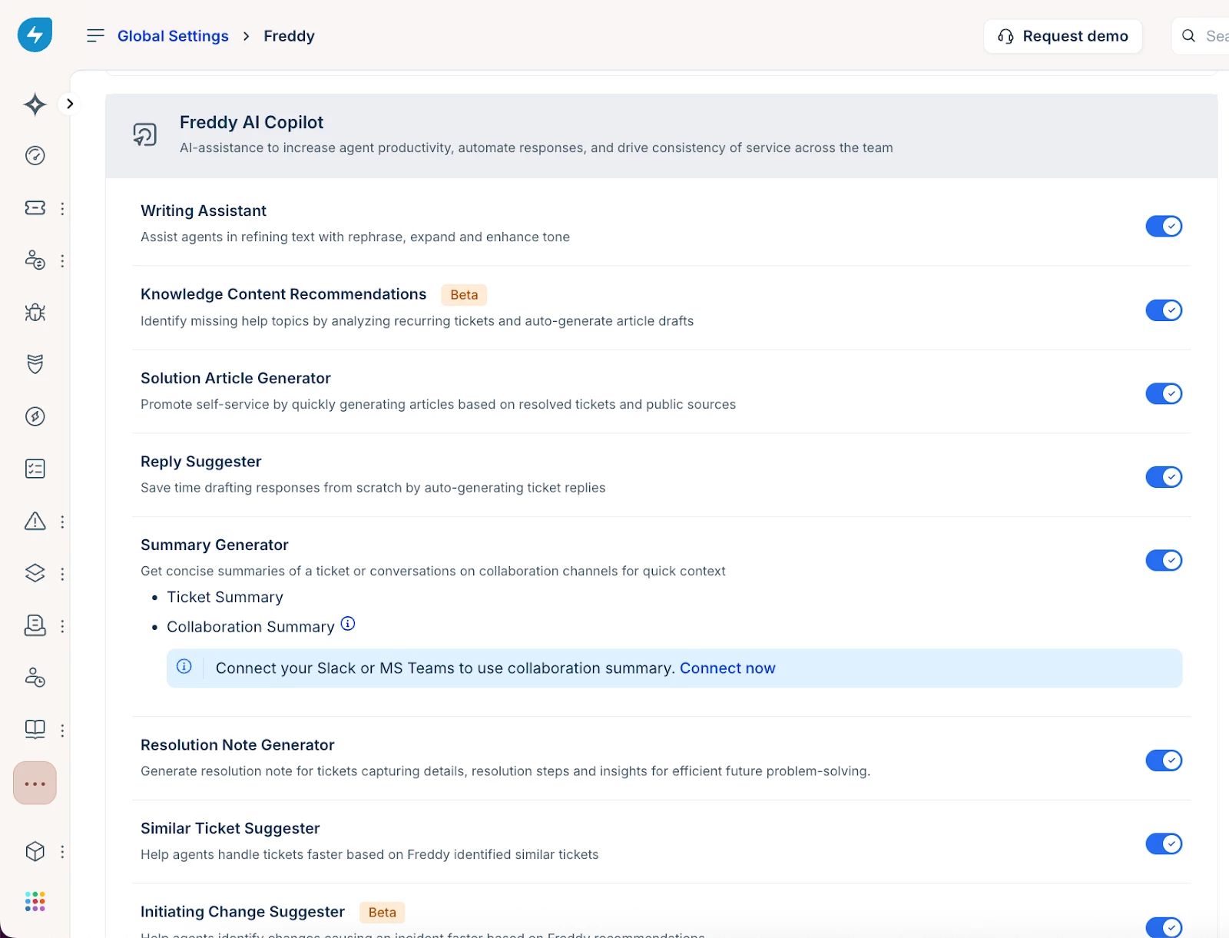This screenshot has height=938, width=1229.
Task: Click the Freddy AI Copilot header icon
Action: click(x=144, y=135)
